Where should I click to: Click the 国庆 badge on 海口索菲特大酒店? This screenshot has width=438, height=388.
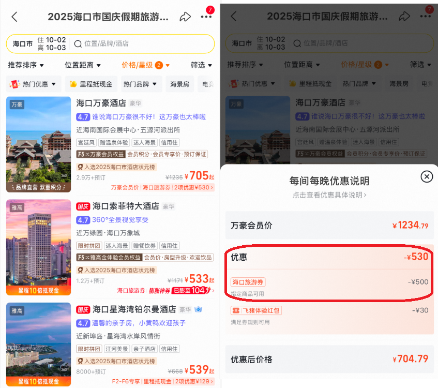pos(82,206)
